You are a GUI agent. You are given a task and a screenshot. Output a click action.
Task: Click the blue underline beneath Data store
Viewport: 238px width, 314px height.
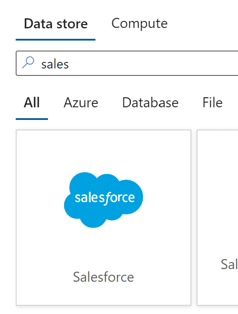[55, 40]
